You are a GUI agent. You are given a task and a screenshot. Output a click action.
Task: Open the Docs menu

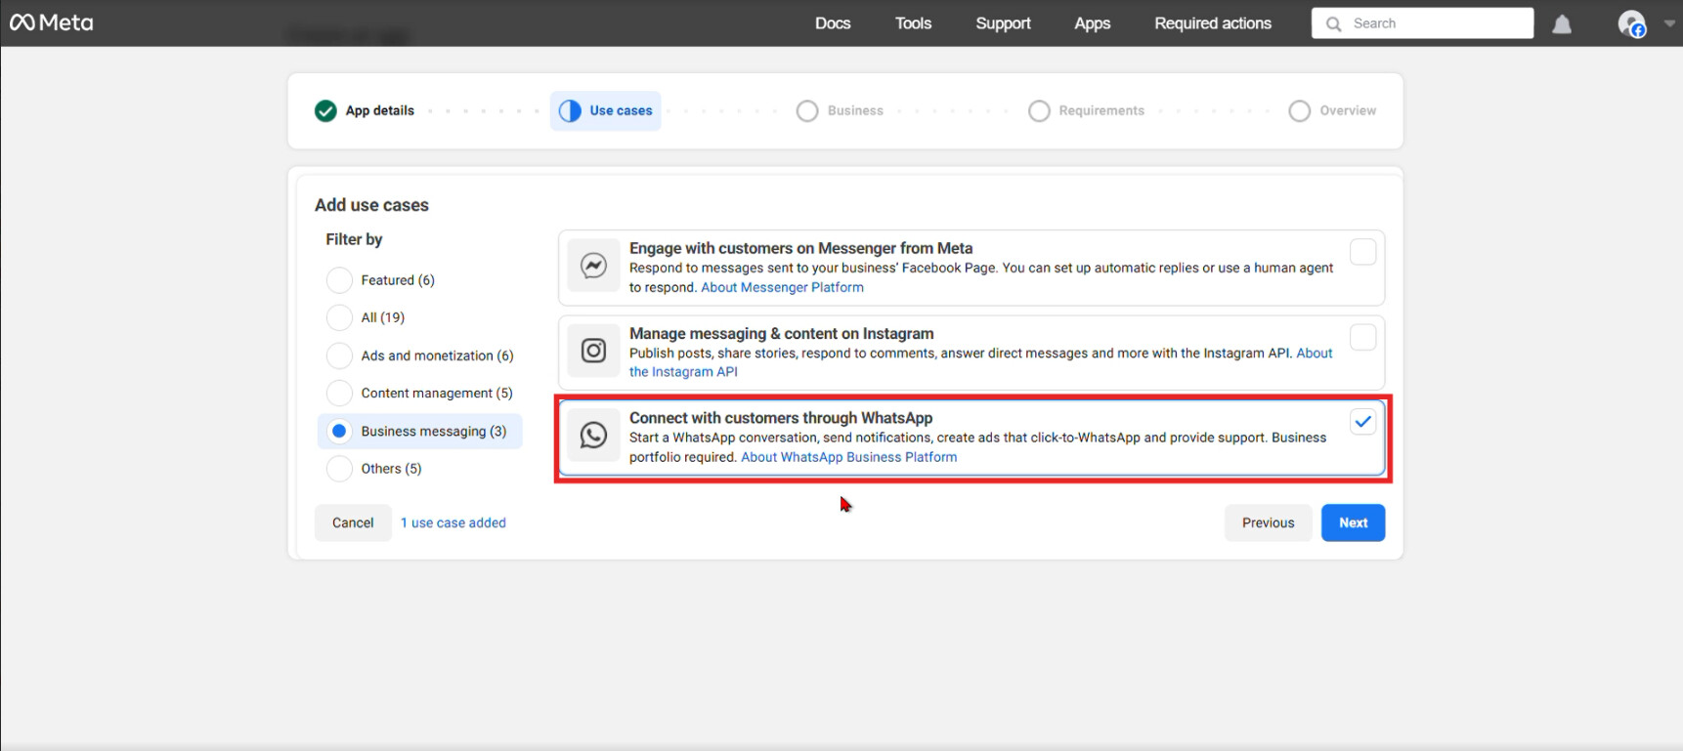coord(833,23)
